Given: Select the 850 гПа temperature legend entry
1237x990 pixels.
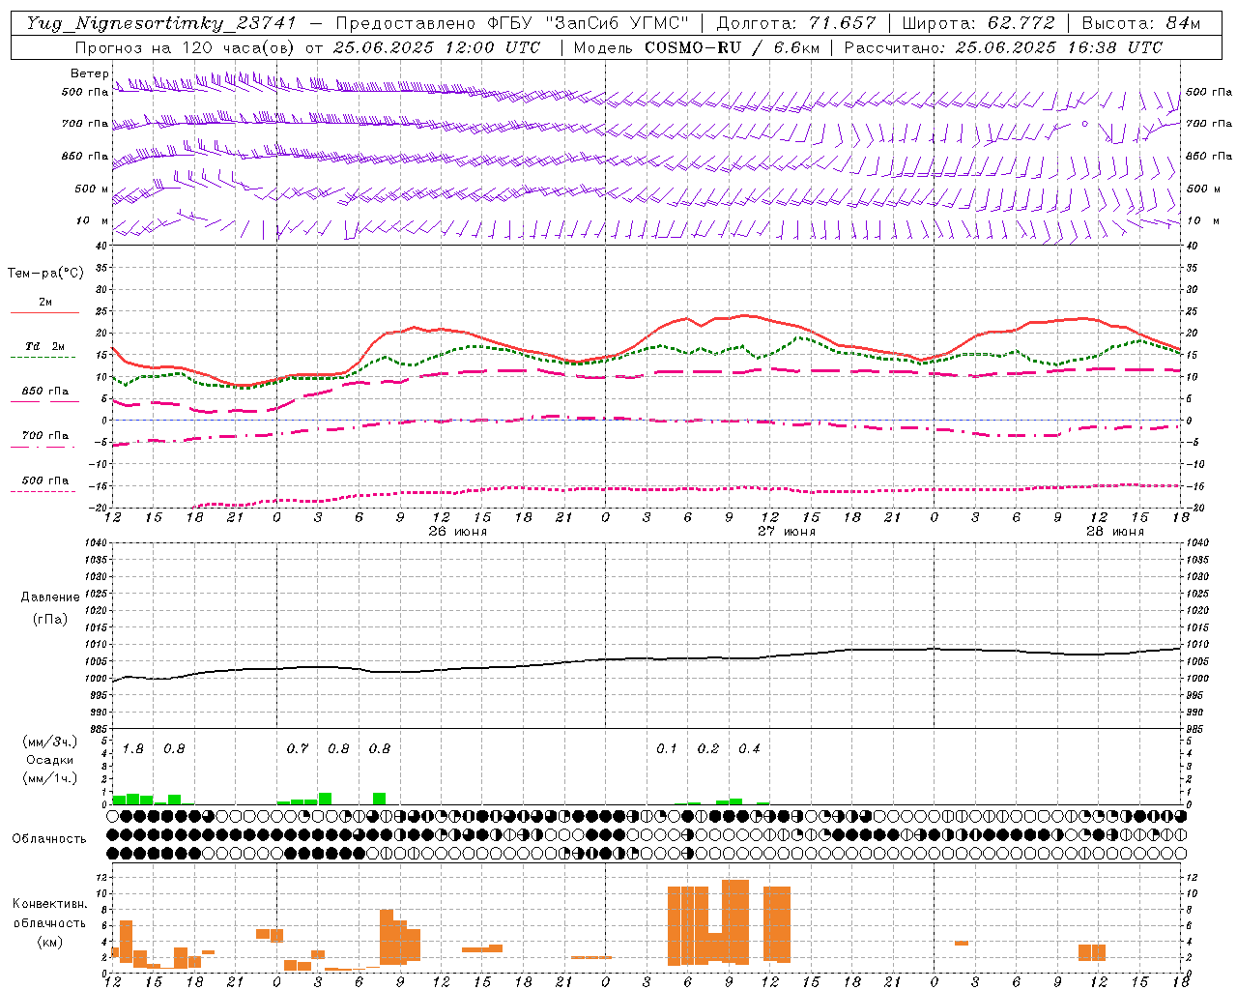Looking at the screenshot, I should (x=44, y=392).
